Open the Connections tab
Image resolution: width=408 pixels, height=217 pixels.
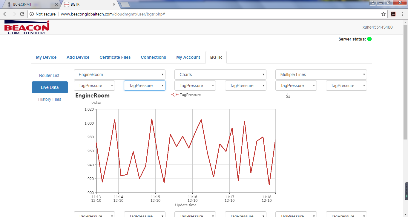pyautogui.click(x=153, y=57)
